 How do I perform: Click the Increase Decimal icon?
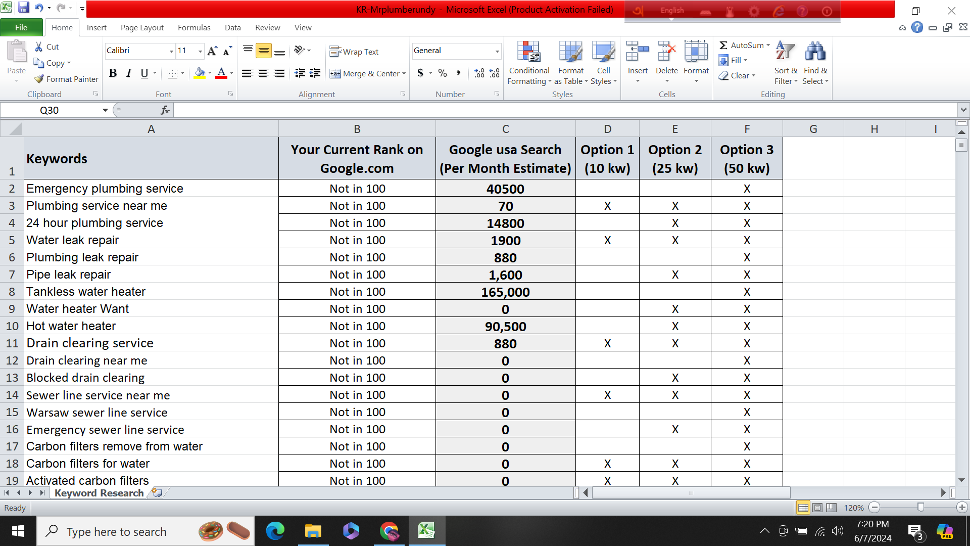478,73
